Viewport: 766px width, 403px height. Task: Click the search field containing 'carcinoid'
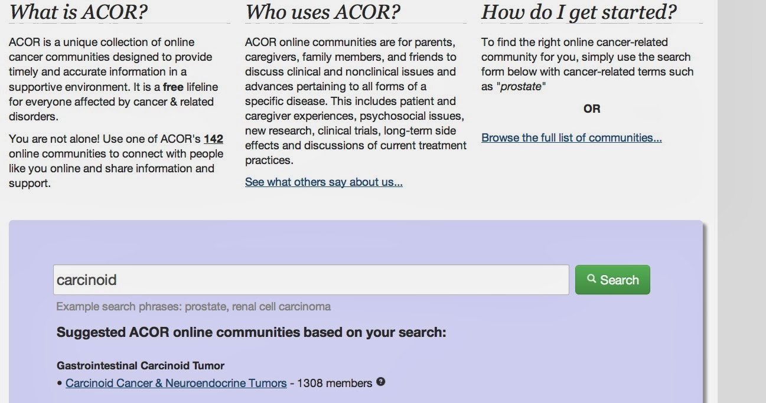[311, 280]
